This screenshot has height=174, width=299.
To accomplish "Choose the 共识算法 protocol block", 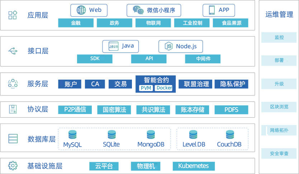I will (x=153, y=110).
